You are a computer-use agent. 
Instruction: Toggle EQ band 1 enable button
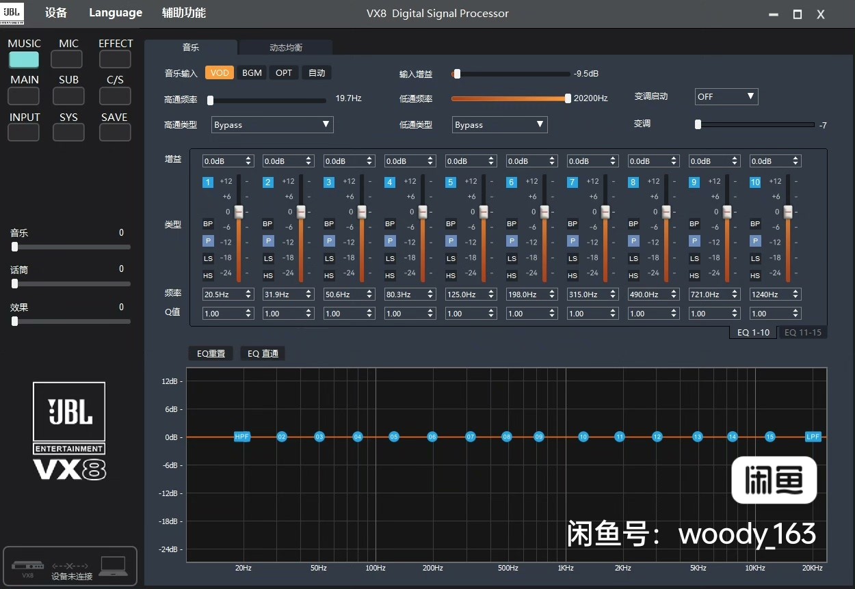208,182
